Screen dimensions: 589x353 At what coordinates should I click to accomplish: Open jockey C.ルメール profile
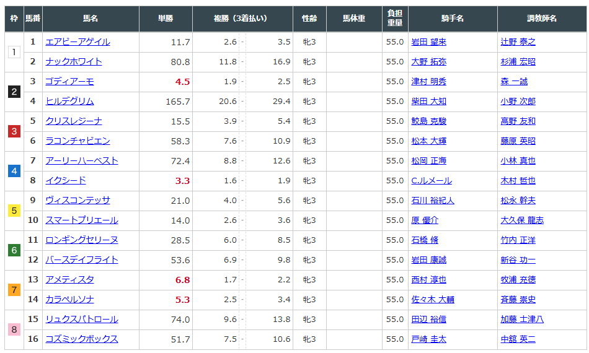432,181
